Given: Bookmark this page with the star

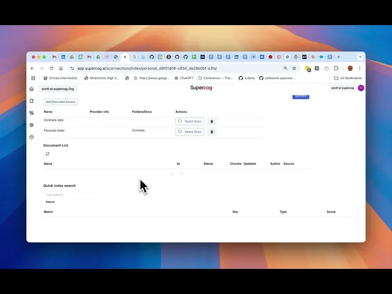Looking at the screenshot, I should [x=294, y=68].
